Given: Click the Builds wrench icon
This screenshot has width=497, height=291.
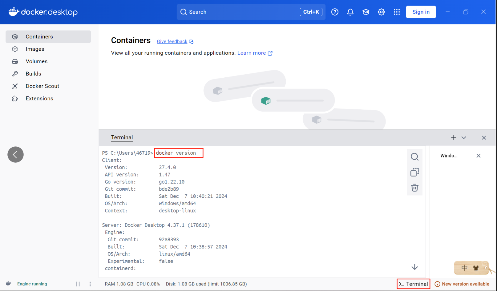Looking at the screenshot, I should [x=15, y=74].
